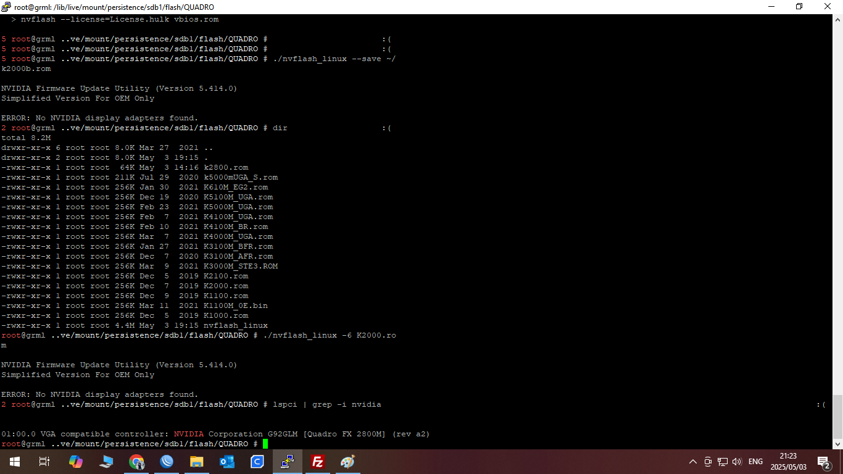Click the red NVIDIA text in lspci output
This screenshot has width=843, height=474.
(x=189, y=434)
